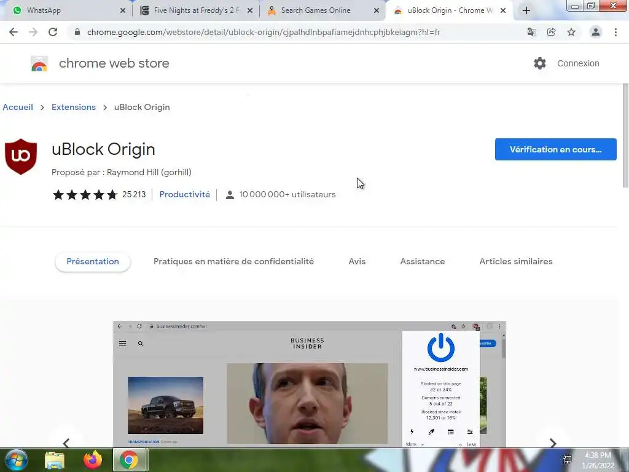The width and height of the screenshot is (629, 472).
Task: Click the Vérification en cours button
Action: coord(555,149)
